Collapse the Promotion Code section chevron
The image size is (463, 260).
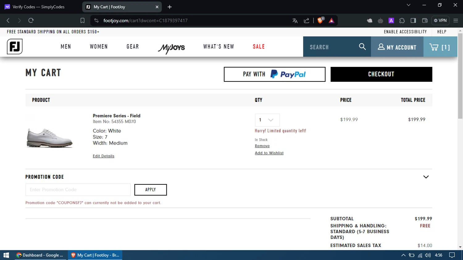pos(426,177)
